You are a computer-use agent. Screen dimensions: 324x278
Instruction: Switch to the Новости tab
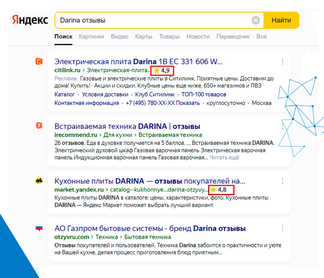(198, 36)
